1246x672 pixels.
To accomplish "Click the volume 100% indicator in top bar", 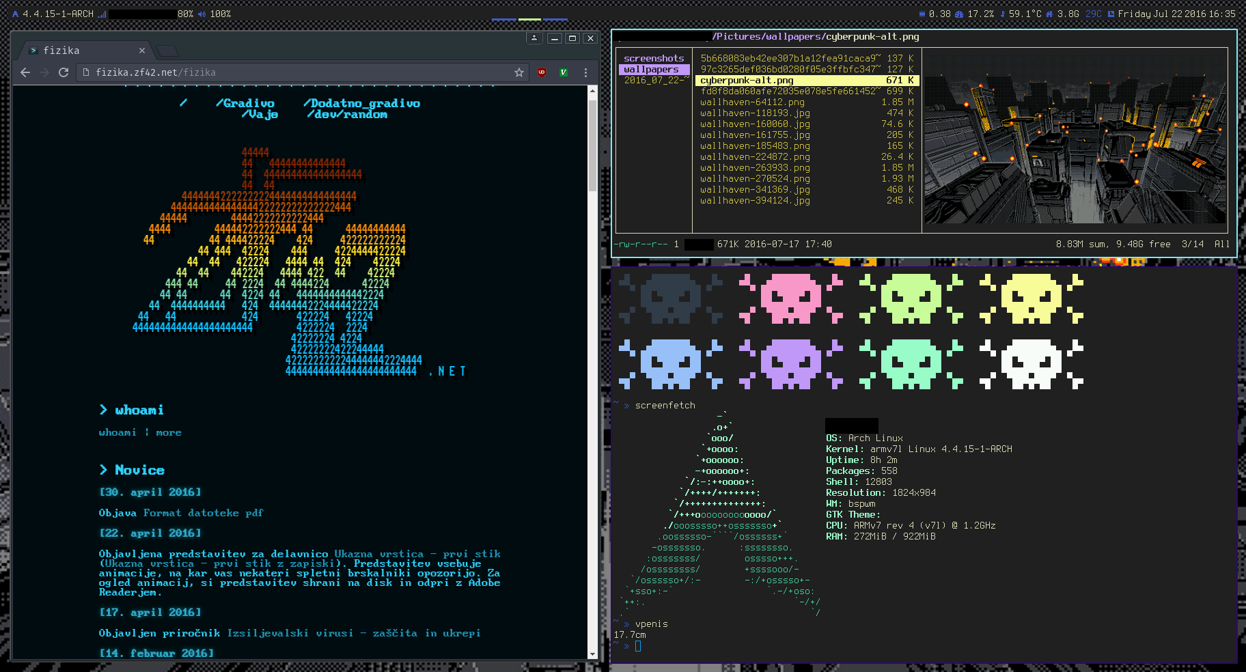I will [x=214, y=14].
